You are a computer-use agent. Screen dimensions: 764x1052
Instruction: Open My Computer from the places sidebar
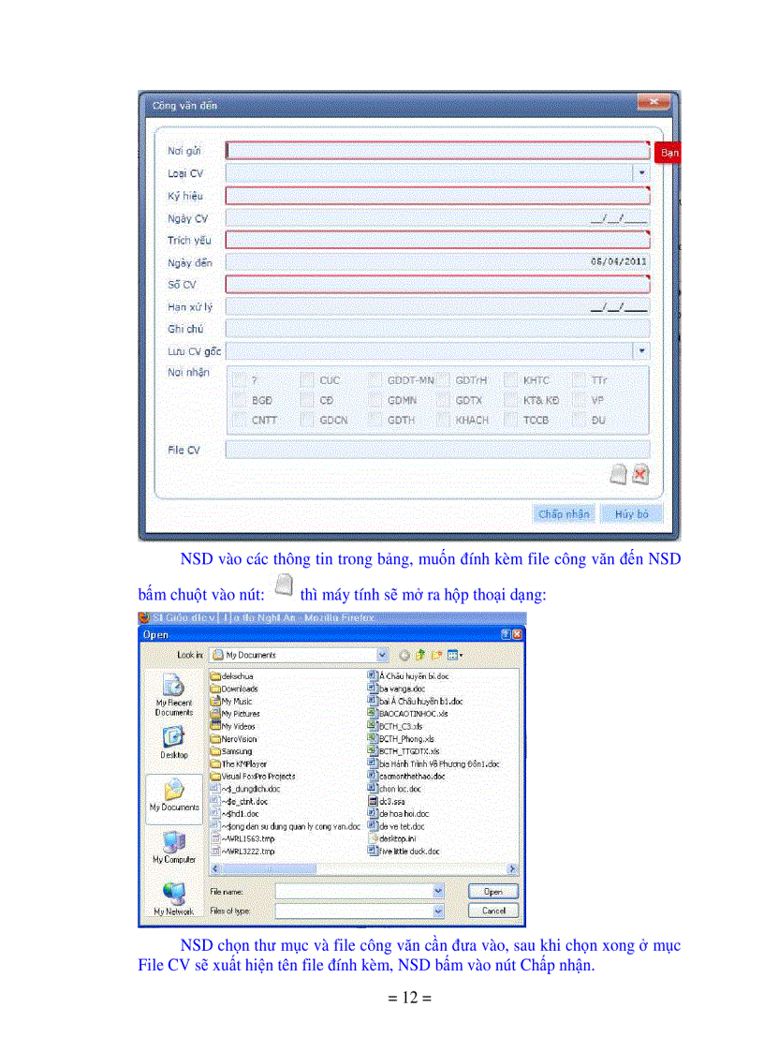(174, 846)
